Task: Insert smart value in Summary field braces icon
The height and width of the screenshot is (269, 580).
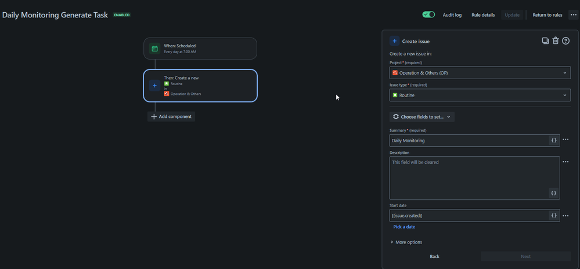Action: tap(554, 141)
